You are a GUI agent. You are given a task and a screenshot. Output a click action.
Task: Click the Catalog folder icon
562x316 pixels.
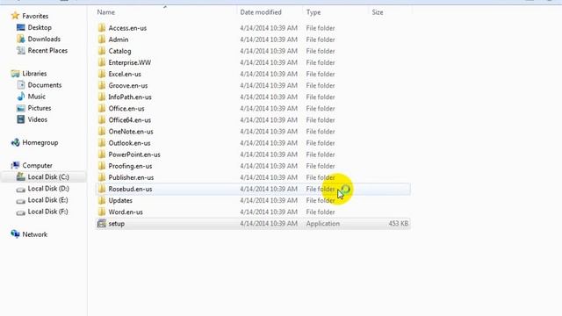click(x=102, y=51)
